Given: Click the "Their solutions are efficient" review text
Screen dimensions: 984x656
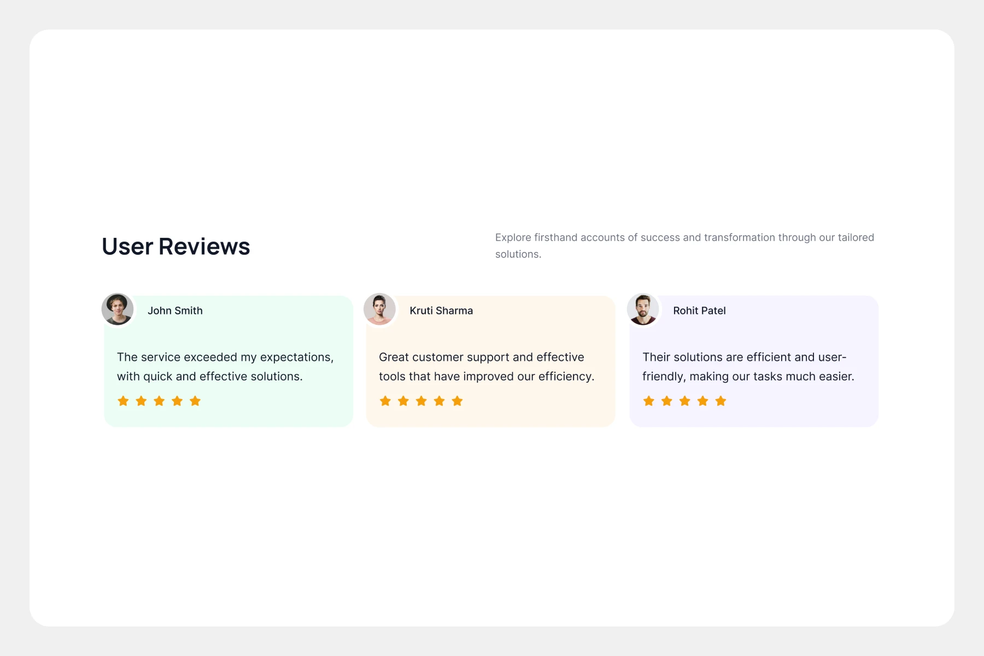Looking at the screenshot, I should 748,366.
